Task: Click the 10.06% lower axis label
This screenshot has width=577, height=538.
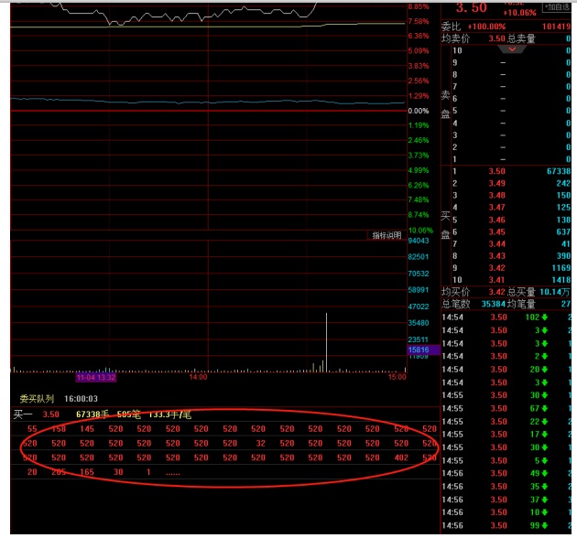Action: [420, 231]
